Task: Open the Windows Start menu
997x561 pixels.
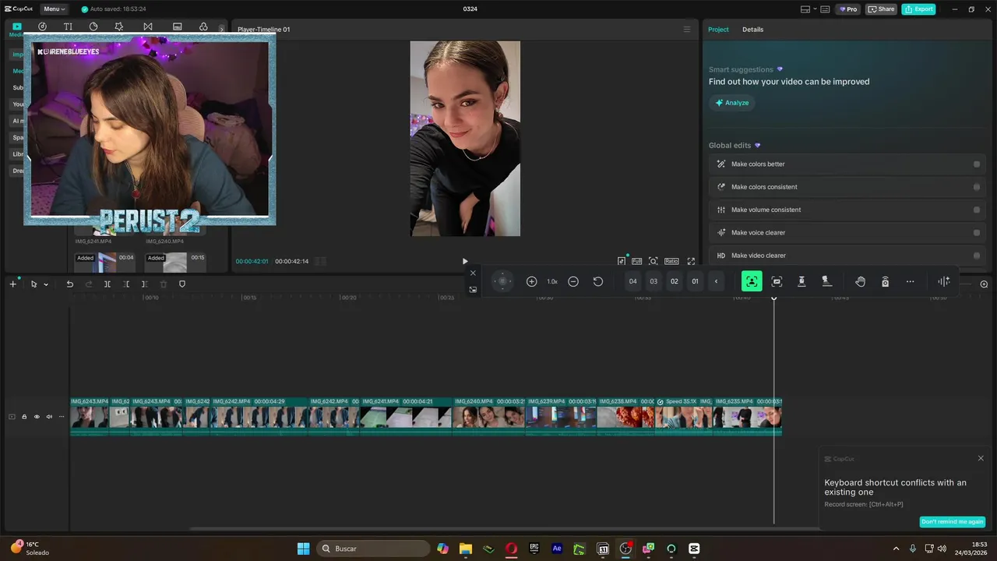Action: (x=303, y=549)
